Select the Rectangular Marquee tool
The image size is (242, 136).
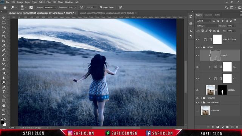pos(3,23)
